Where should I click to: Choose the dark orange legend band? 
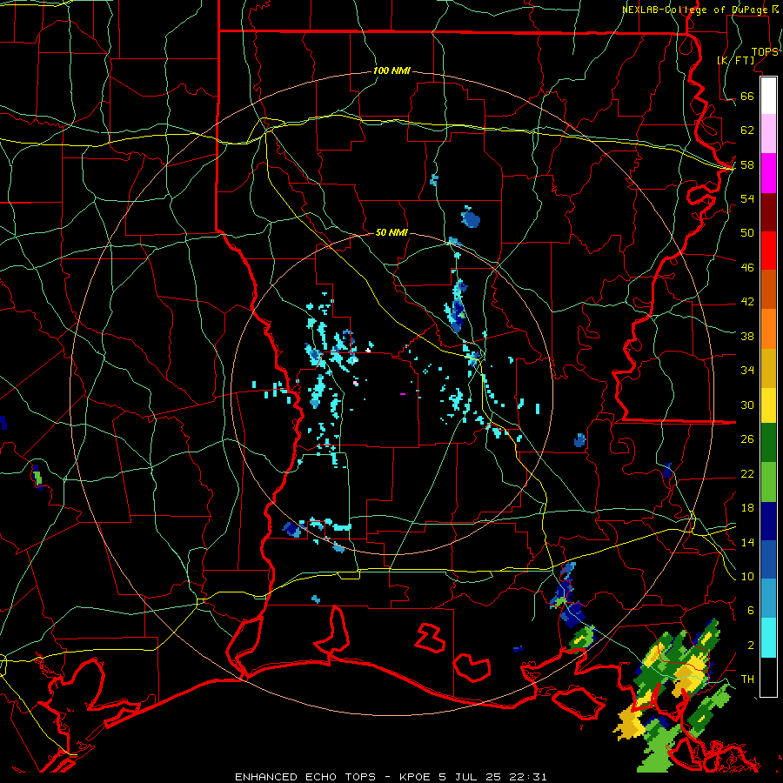click(x=768, y=290)
